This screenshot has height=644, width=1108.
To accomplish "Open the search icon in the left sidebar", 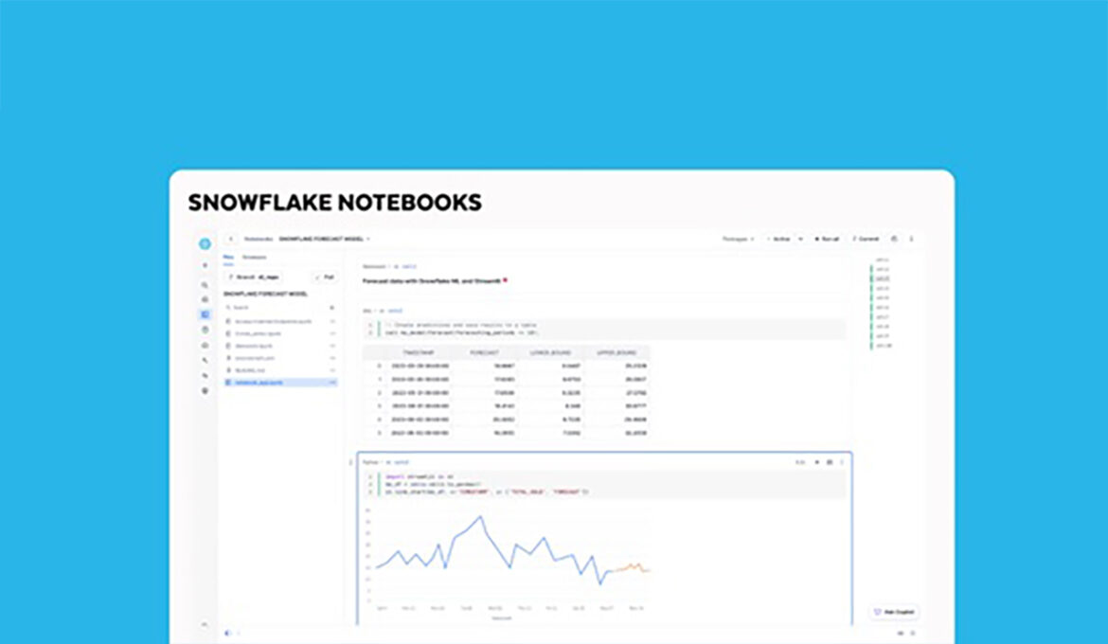I will [205, 286].
